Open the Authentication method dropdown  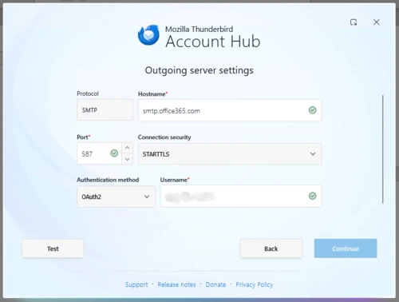click(116, 197)
